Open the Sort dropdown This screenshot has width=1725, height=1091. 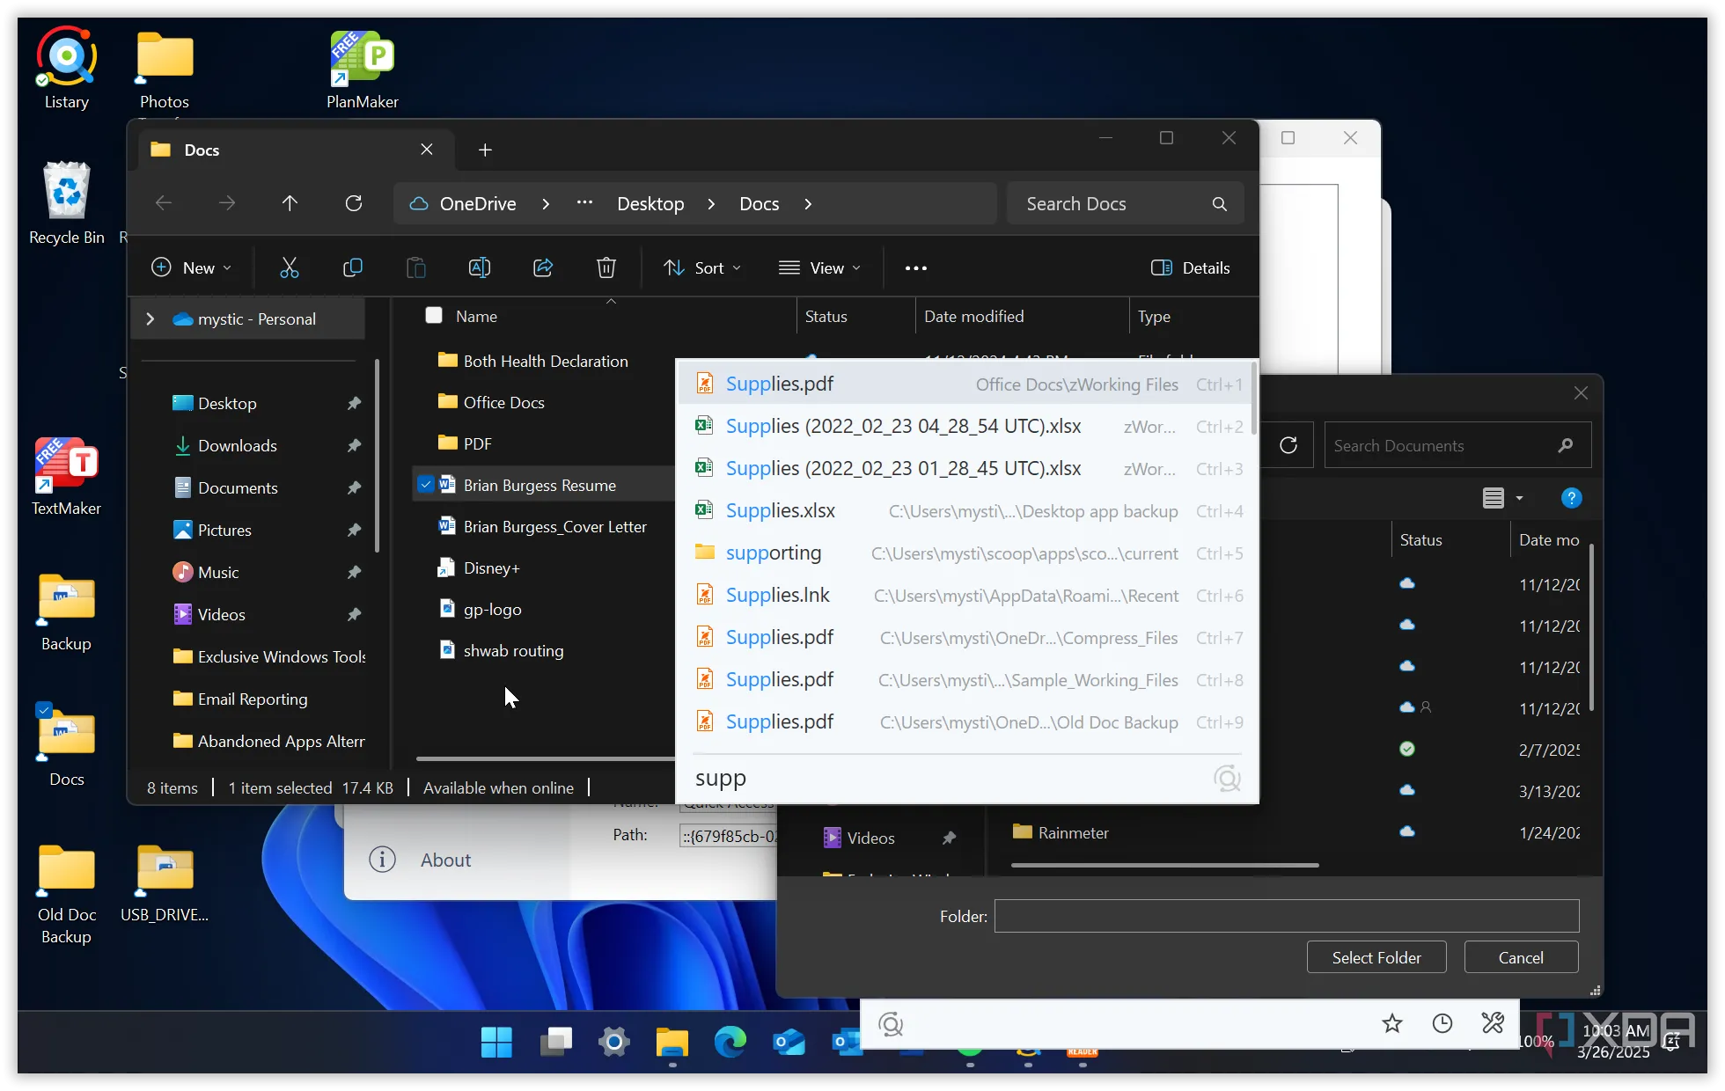(x=702, y=267)
